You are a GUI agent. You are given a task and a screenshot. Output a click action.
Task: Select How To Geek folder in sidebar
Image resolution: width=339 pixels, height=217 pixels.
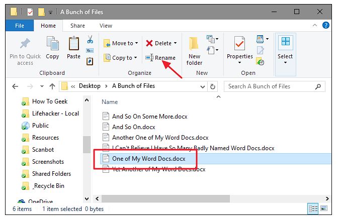pos(45,101)
